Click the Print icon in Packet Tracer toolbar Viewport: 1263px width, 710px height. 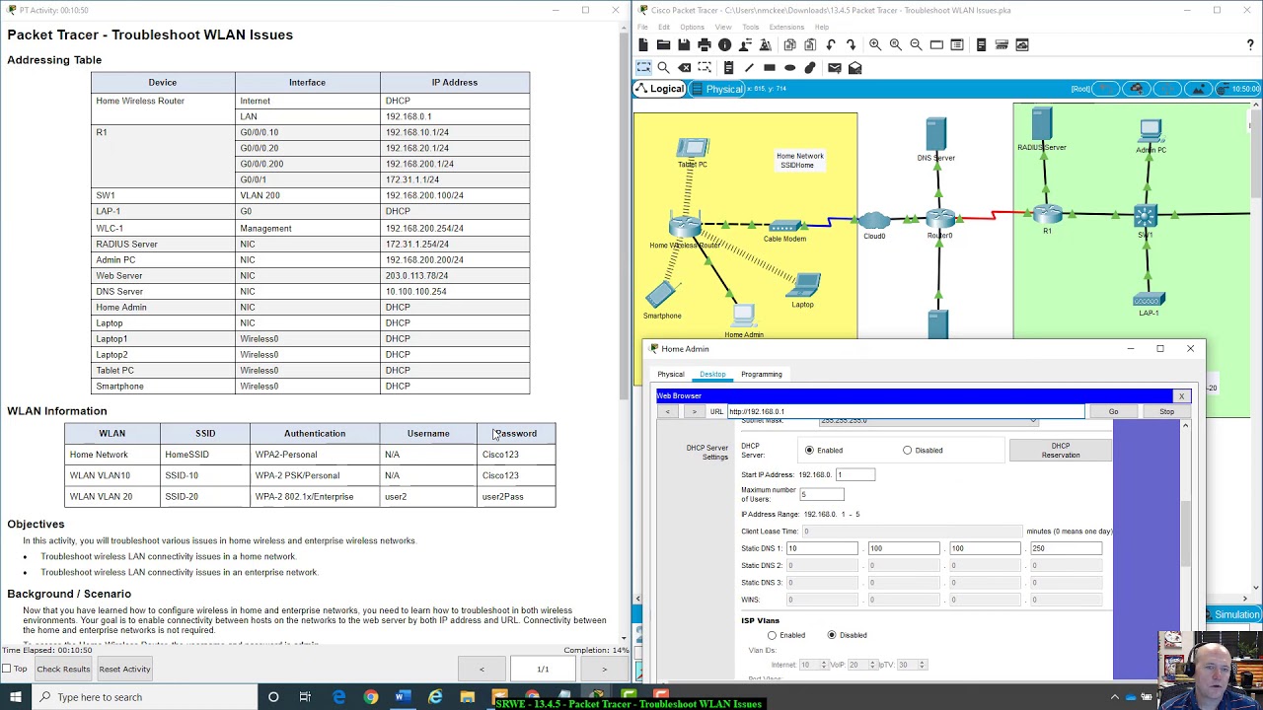tap(705, 44)
